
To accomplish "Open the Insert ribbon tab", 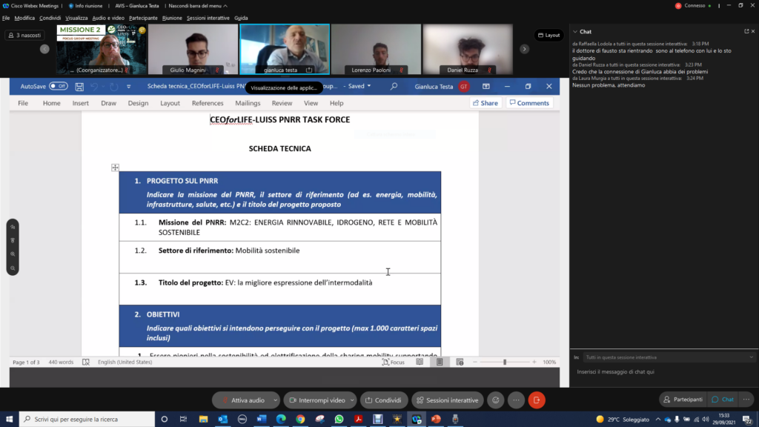I will pyautogui.click(x=80, y=103).
